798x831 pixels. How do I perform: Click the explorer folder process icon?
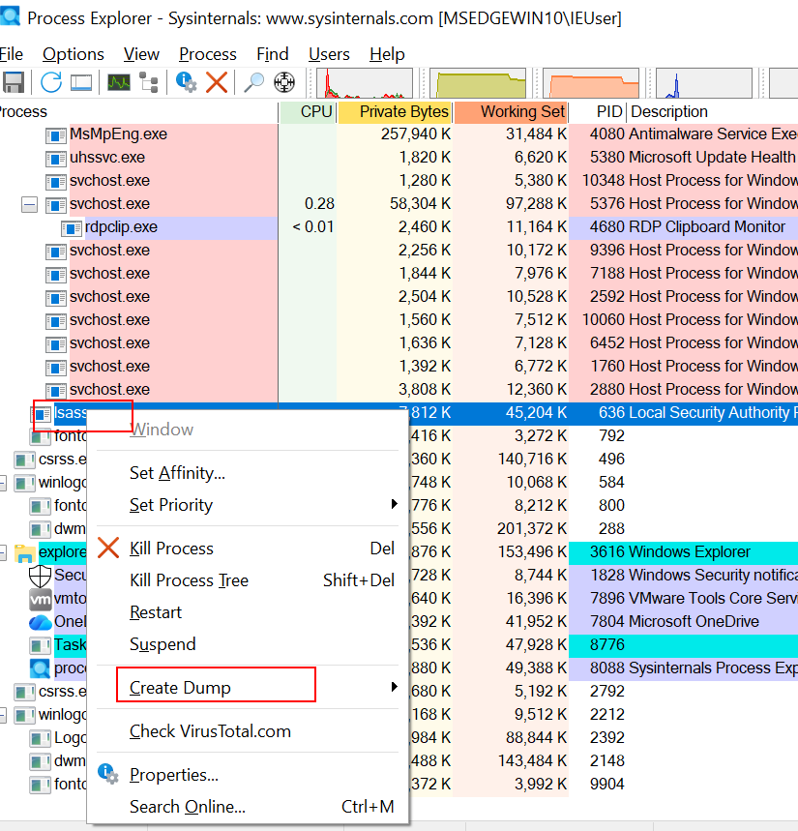click(x=24, y=552)
